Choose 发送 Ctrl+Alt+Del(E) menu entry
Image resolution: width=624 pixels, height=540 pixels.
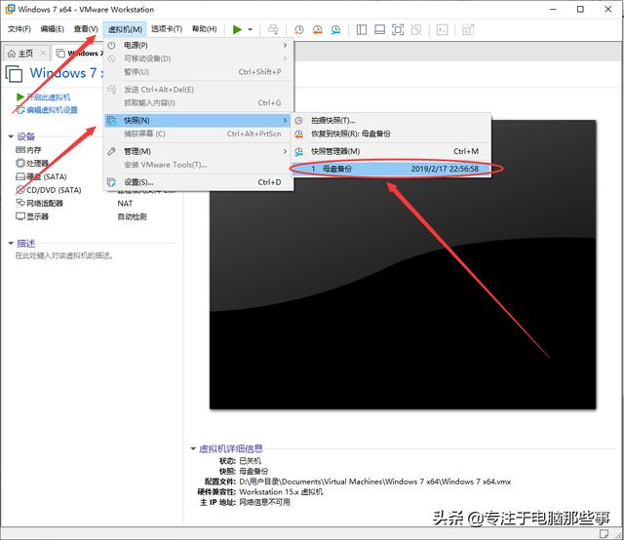[x=198, y=90]
